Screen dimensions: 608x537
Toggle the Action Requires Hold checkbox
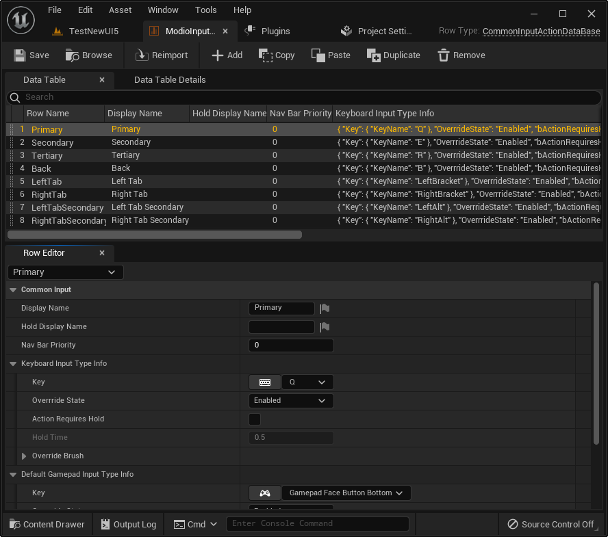click(255, 419)
